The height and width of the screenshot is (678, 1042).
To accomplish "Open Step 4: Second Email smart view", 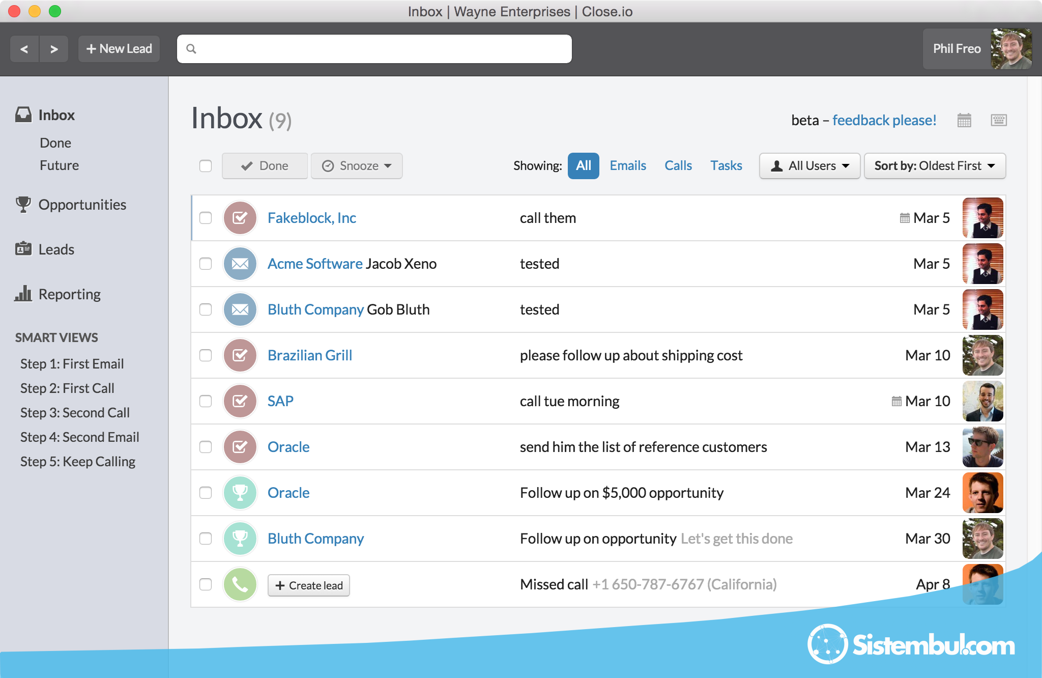I will (x=80, y=437).
